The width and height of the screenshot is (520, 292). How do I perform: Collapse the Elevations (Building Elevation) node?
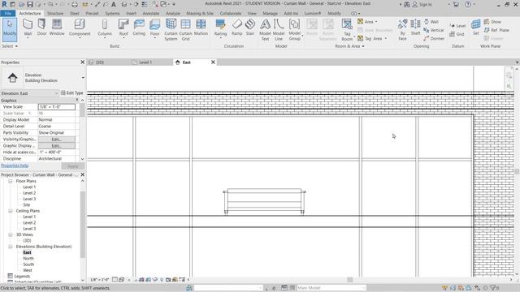[x=11, y=247]
